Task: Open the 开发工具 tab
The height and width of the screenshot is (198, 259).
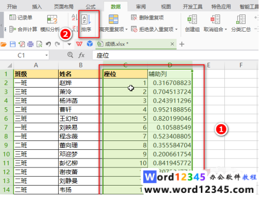Action: click(193, 7)
